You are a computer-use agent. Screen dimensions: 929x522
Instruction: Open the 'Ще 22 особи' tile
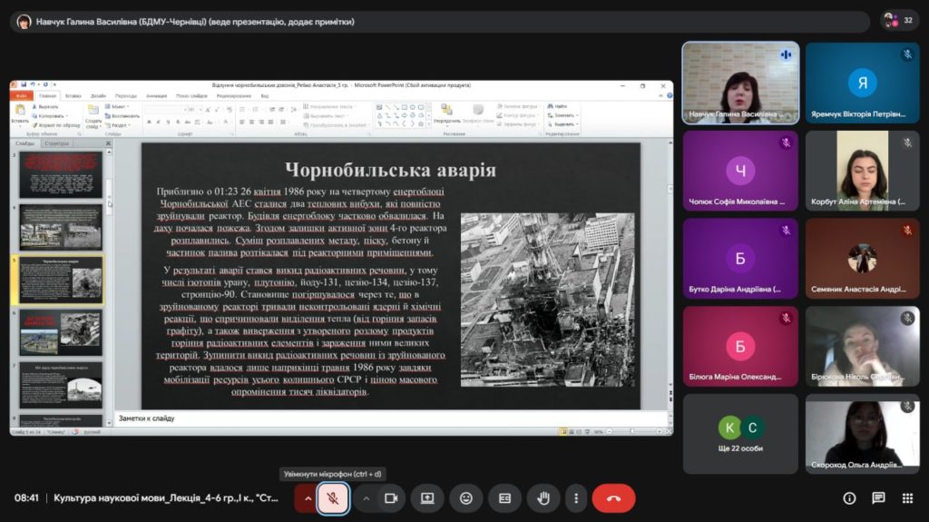click(740, 434)
